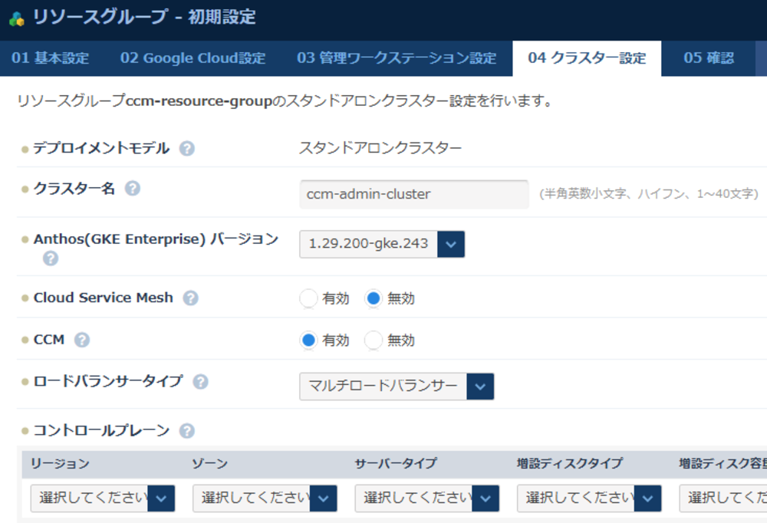767x523 pixels.
Task: Open help icon for ロードバランサータイプ
Action: (x=200, y=381)
